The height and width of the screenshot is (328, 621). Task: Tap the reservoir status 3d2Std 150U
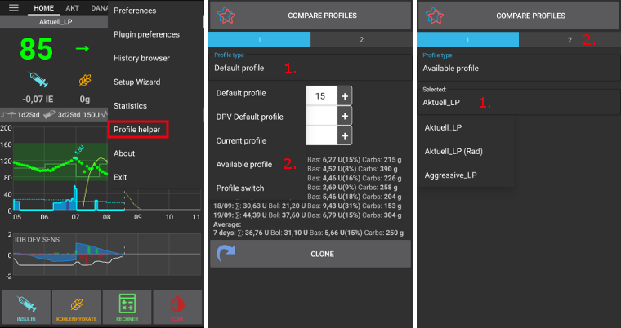click(x=75, y=115)
